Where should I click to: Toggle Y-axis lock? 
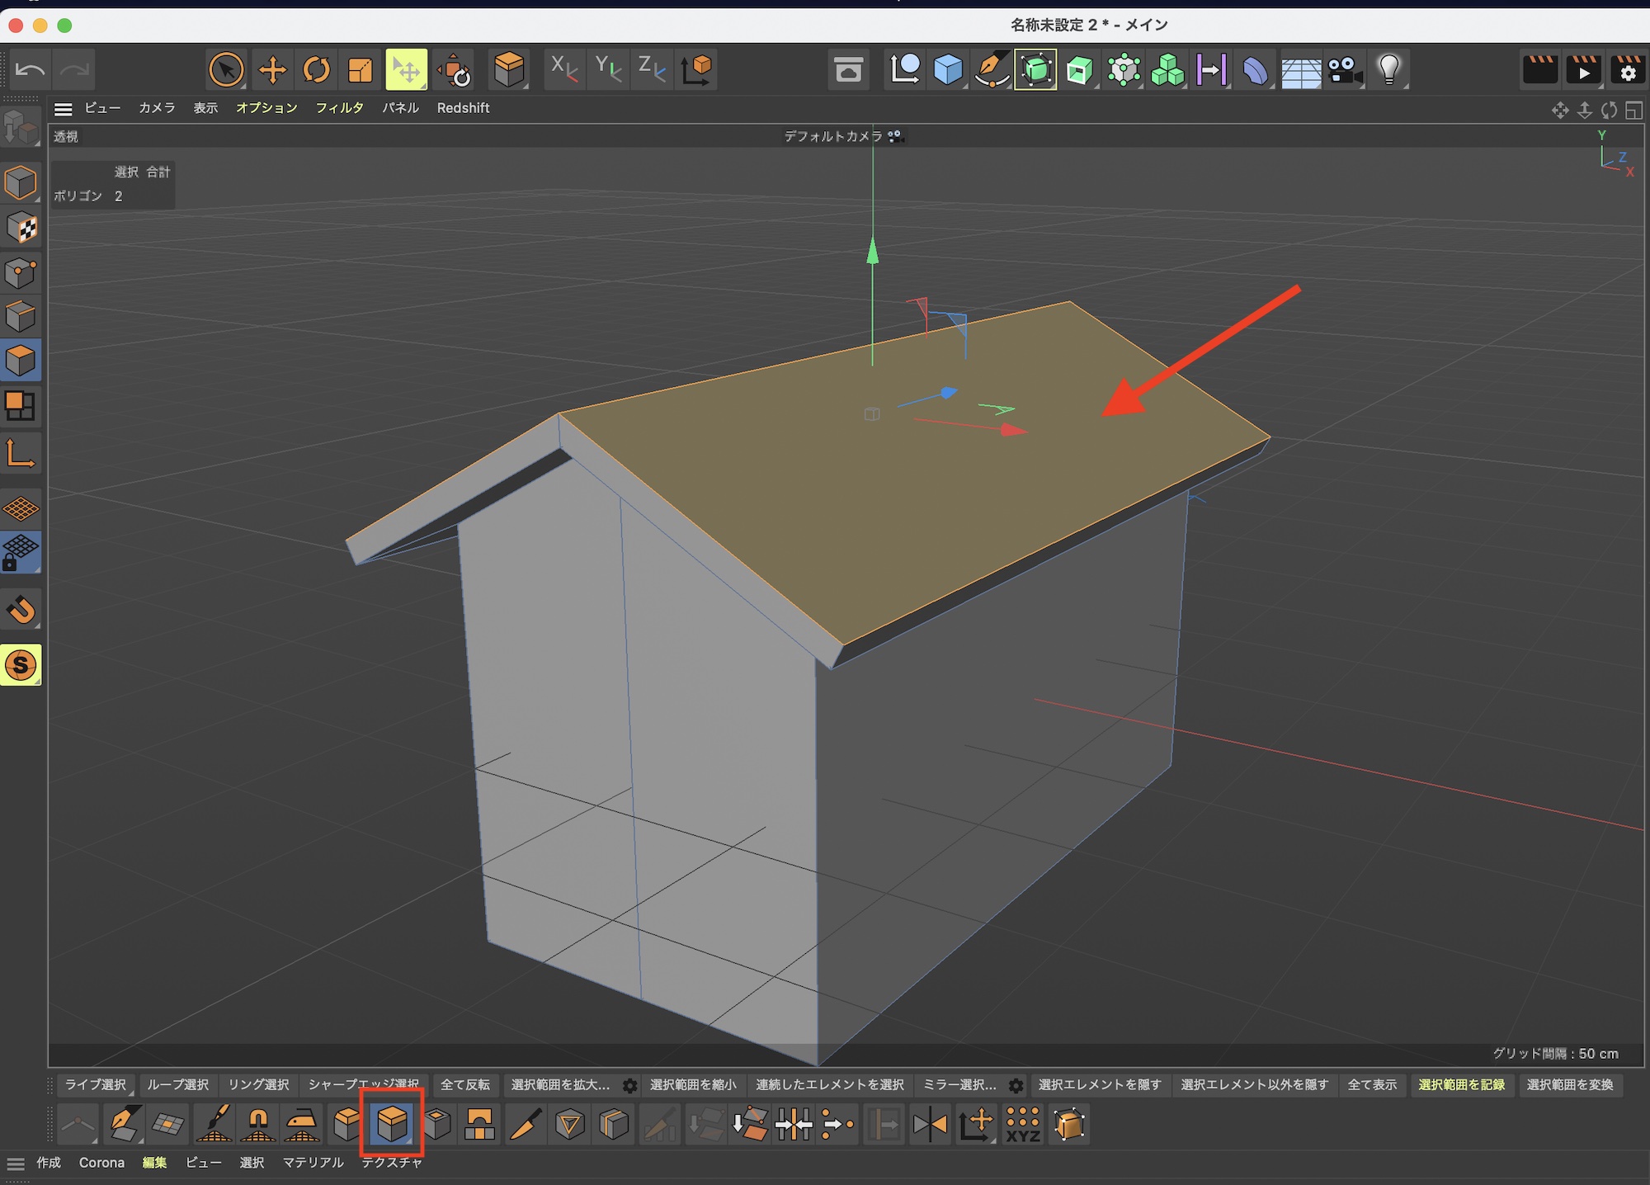point(608,69)
